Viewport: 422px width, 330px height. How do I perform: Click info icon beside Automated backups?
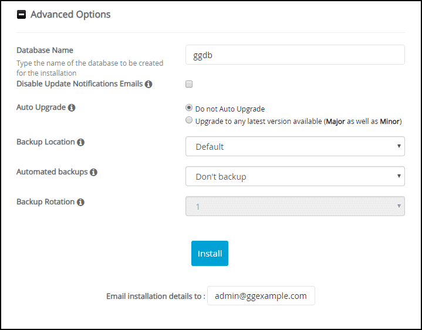[93, 172]
